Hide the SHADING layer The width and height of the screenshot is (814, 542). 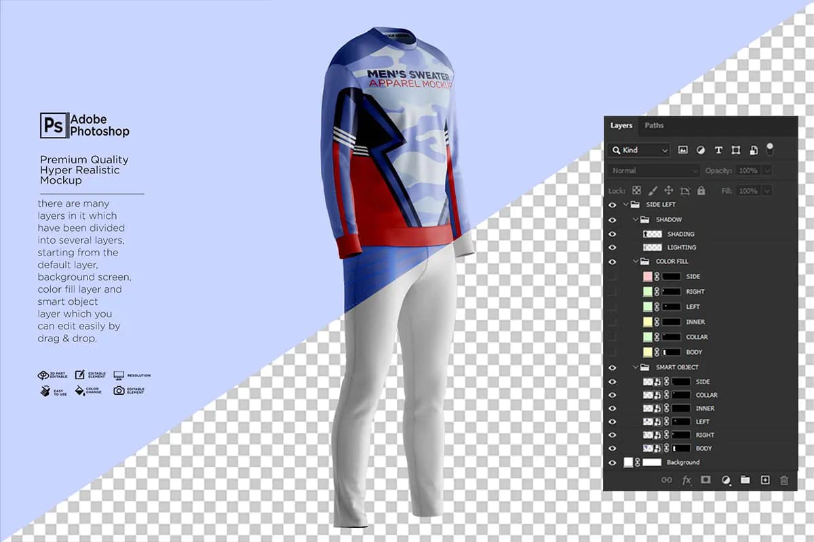pos(613,234)
